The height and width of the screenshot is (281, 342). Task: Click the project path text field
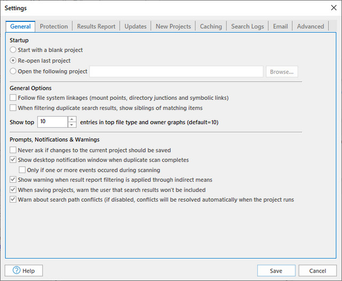click(176, 71)
